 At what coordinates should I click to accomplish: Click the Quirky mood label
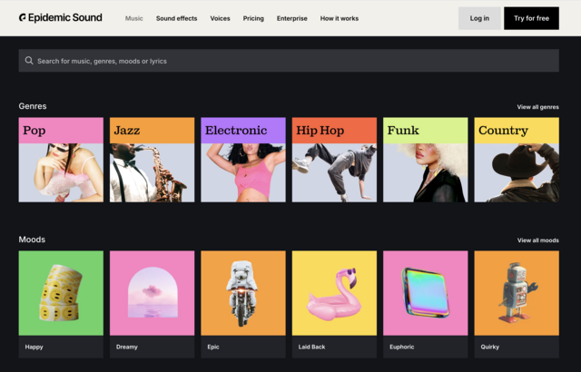click(490, 347)
